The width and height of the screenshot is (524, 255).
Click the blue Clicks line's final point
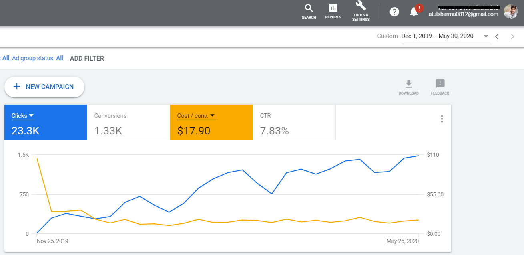418,156
